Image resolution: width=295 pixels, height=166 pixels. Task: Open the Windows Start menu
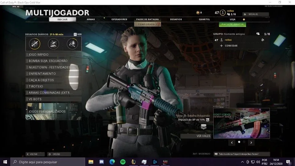pyautogui.click(x=5, y=162)
